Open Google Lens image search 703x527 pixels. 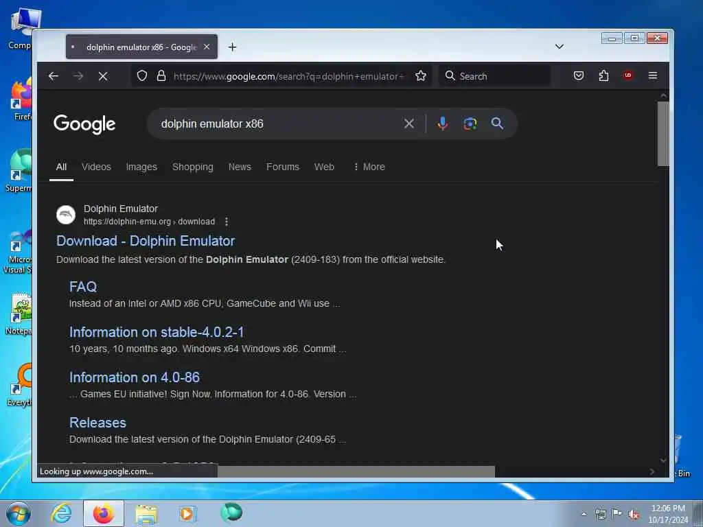tap(470, 124)
